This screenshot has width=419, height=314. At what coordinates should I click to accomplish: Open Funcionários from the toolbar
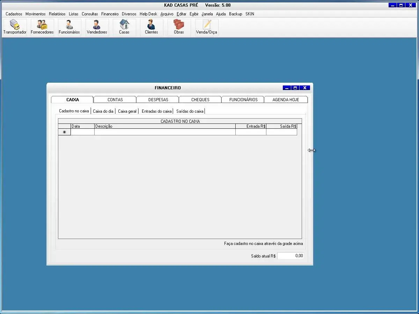click(x=69, y=27)
